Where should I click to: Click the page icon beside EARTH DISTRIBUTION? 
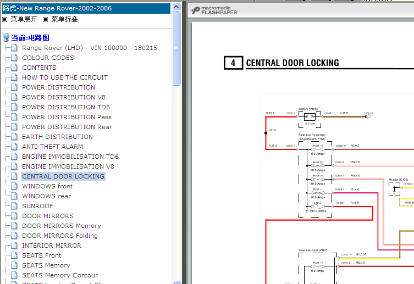point(14,137)
